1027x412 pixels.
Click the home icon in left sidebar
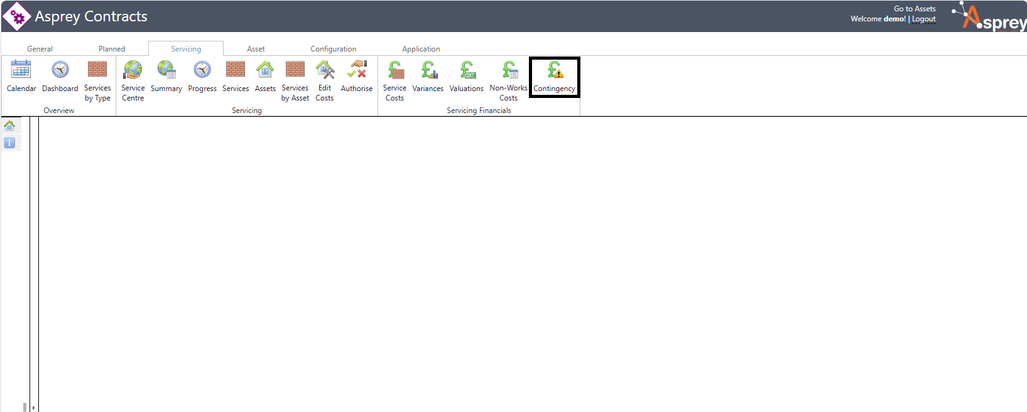pyautogui.click(x=9, y=126)
